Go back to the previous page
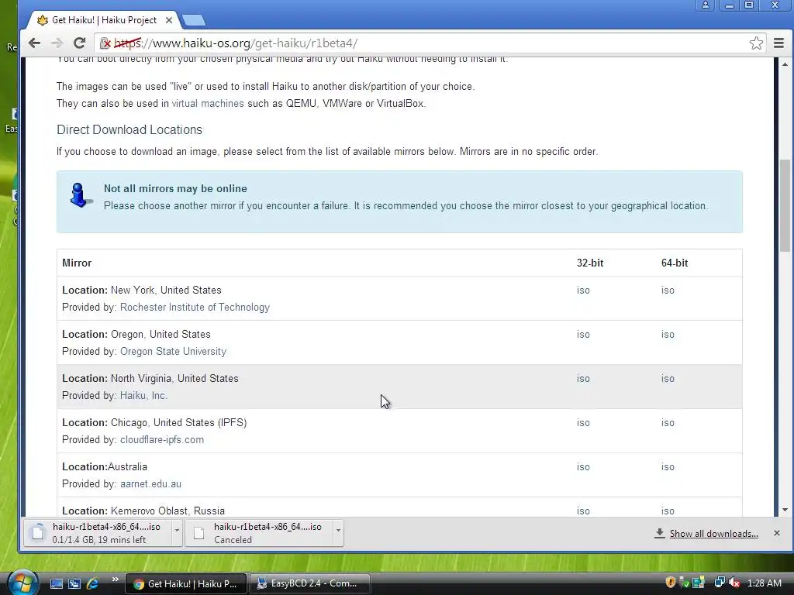The width and height of the screenshot is (794, 595). (34, 43)
